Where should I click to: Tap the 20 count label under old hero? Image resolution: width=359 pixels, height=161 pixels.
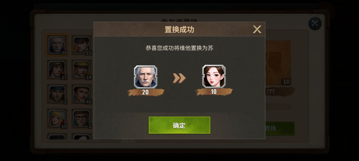click(146, 92)
